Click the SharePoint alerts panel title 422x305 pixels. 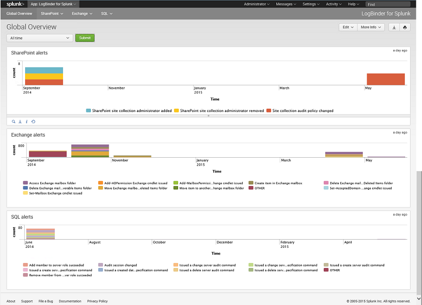29,53
